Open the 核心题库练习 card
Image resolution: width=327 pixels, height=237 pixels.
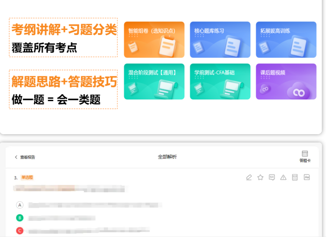point(220,39)
